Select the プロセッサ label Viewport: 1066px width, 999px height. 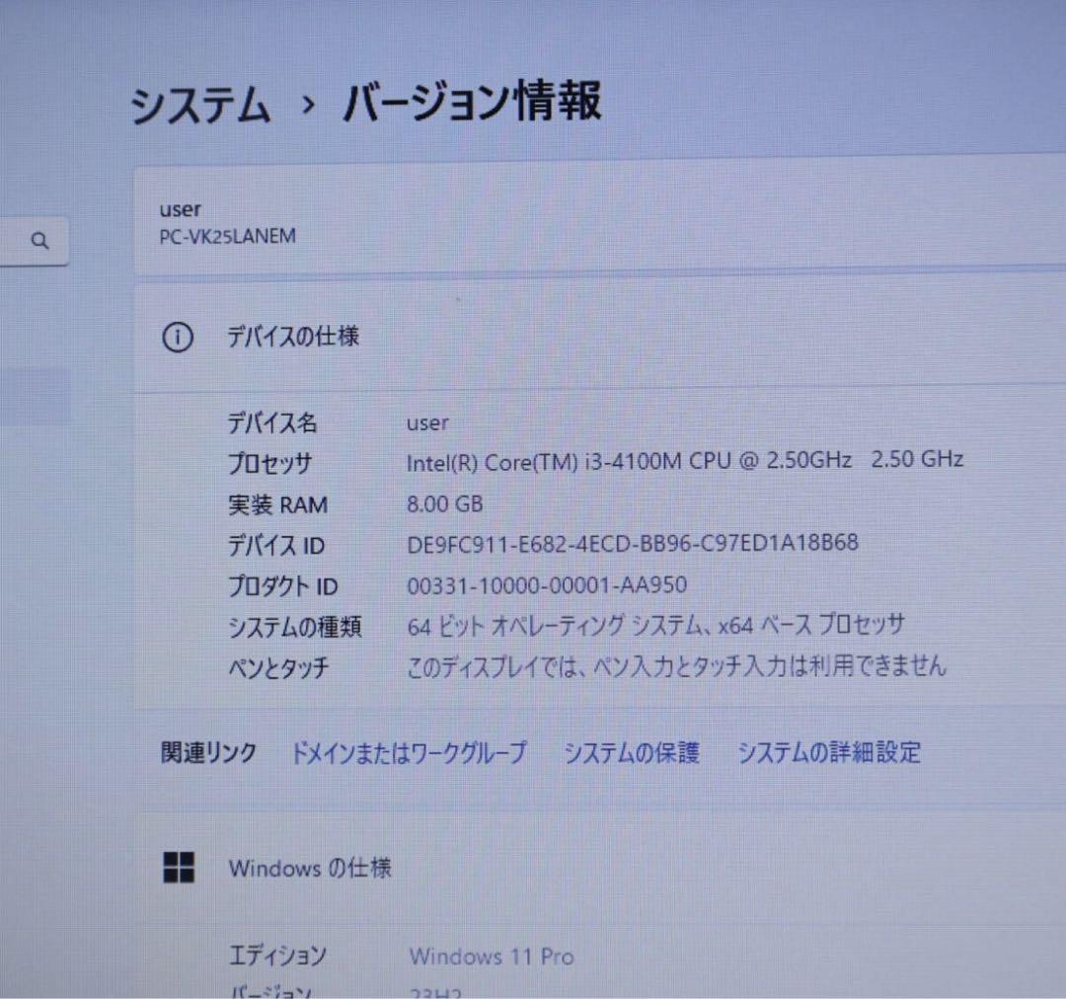pyautogui.click(x=269, y=464)
